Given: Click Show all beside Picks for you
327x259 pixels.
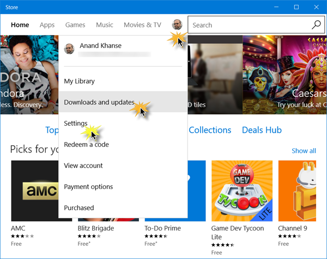Looking at the screenshot, I should (304, 151).
